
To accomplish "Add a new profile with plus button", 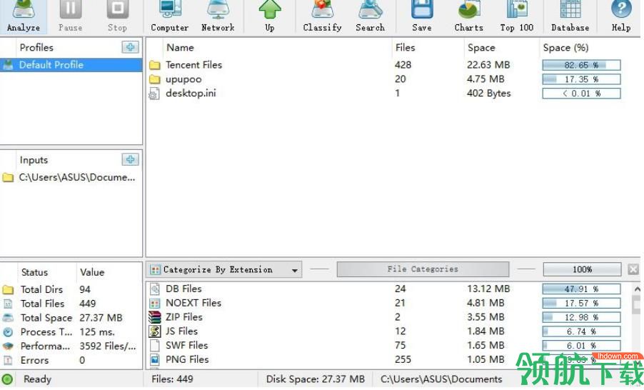I will [130, 47].
